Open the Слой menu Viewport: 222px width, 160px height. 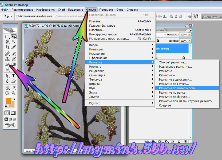[x=61, y=10]
